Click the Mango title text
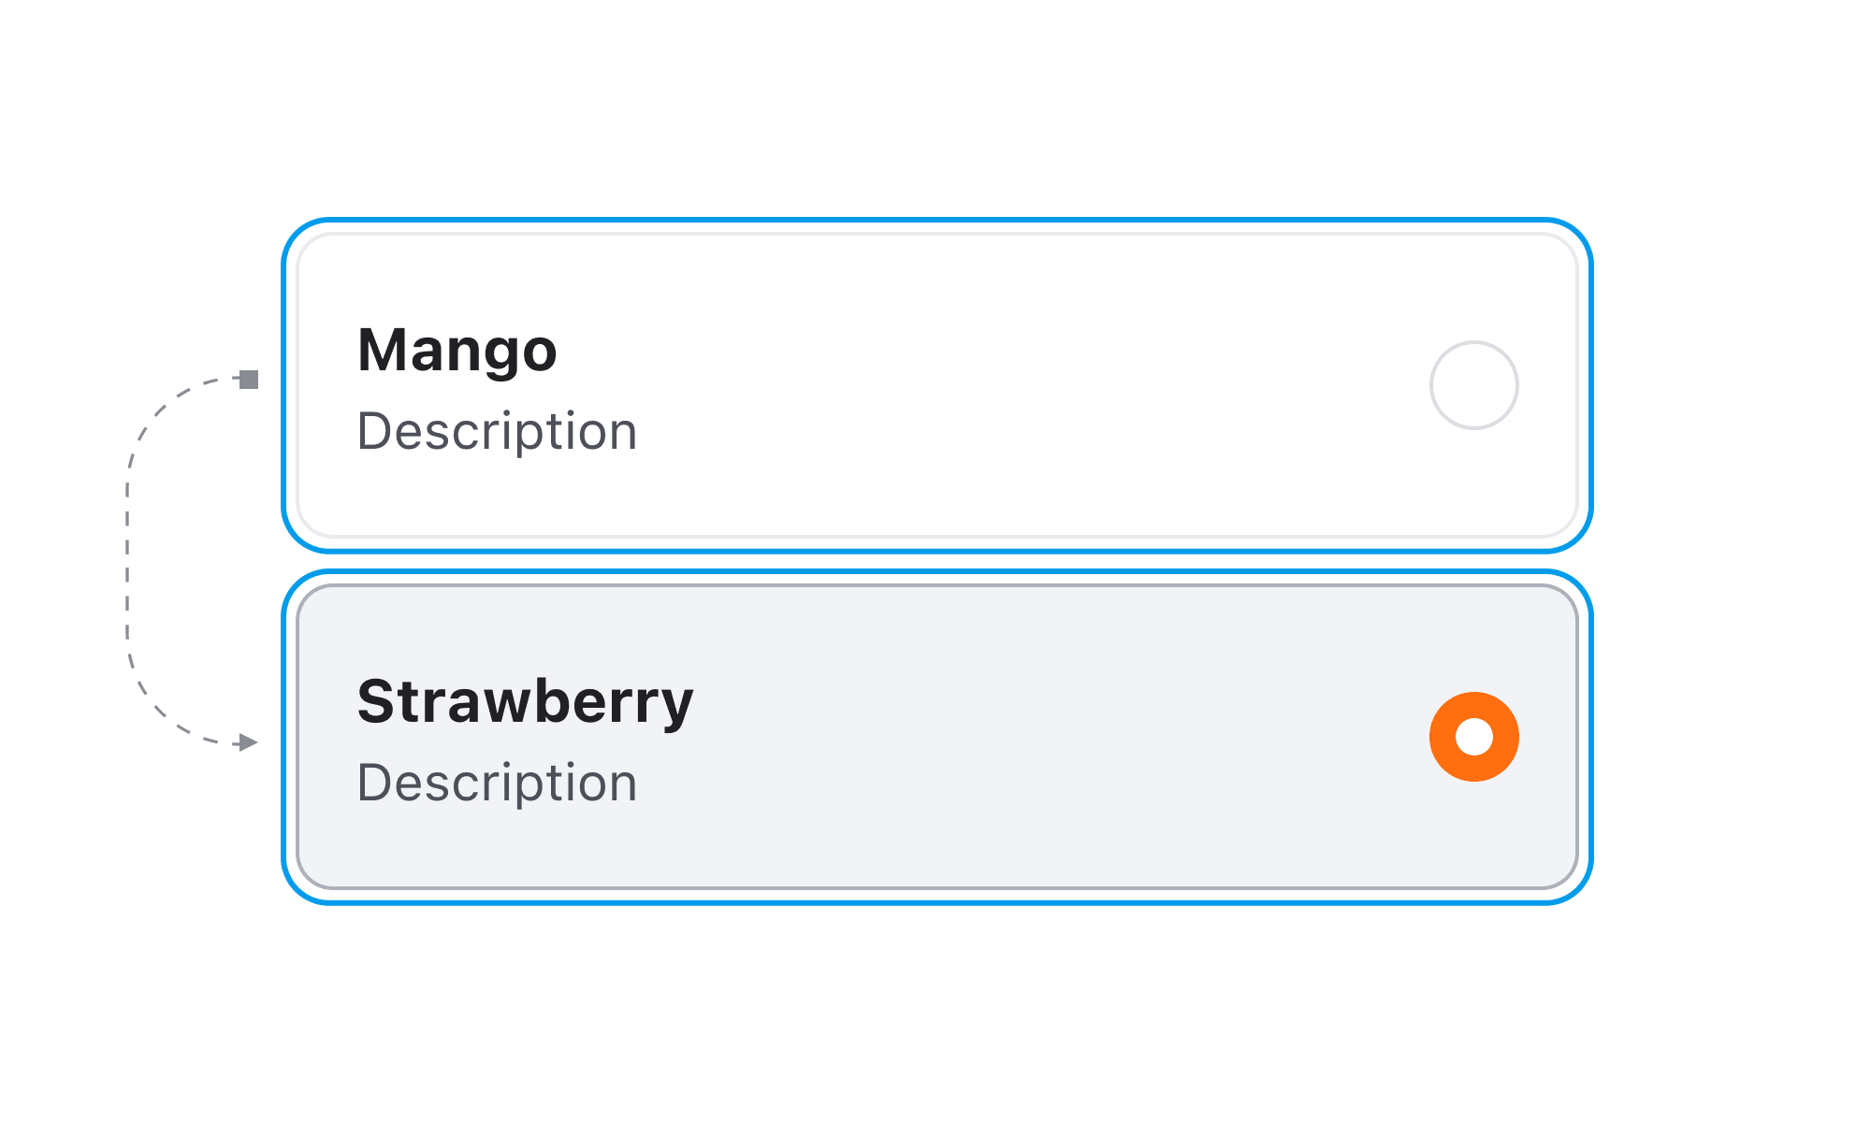 [x=457, y=351]
